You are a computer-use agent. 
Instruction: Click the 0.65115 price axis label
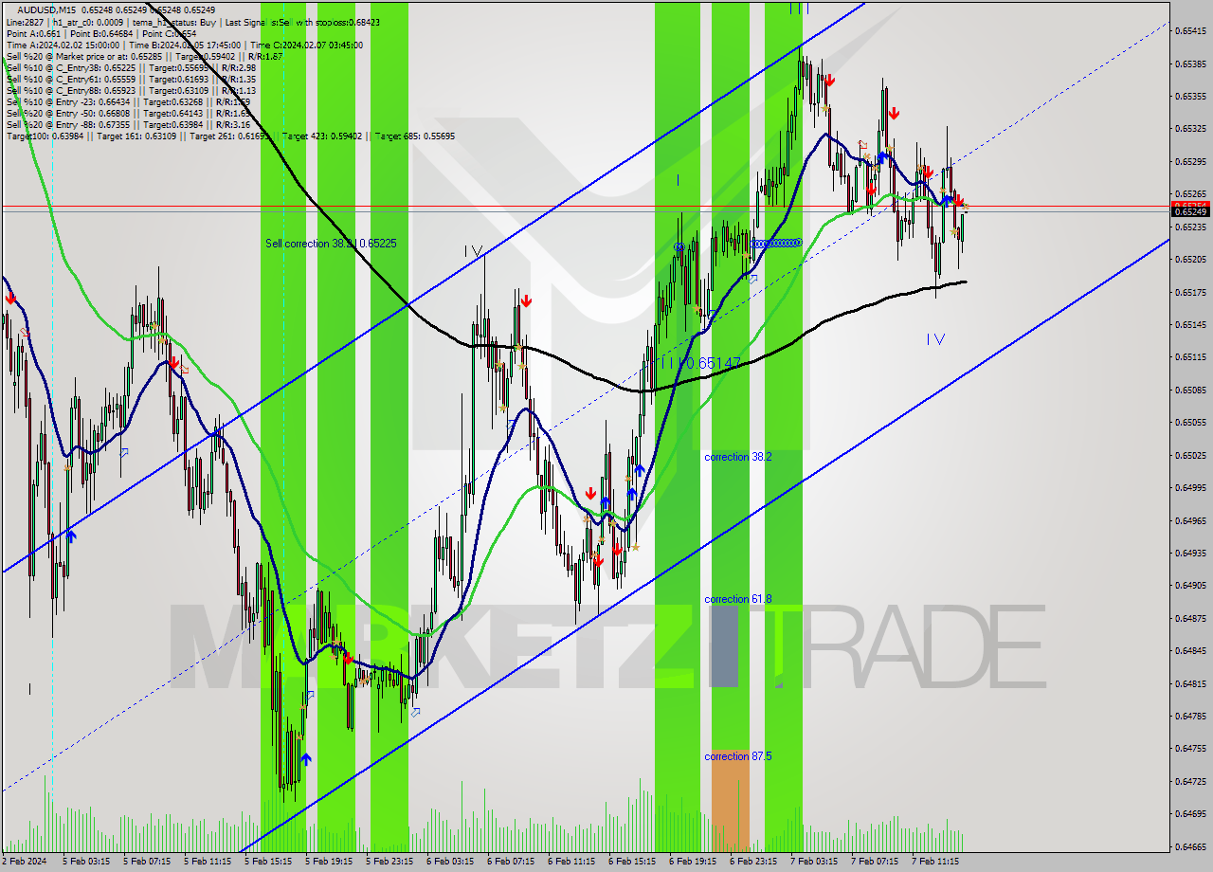pos(1190,356)
